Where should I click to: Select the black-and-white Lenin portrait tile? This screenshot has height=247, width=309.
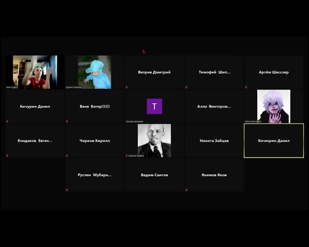click(x=154, y=141)
